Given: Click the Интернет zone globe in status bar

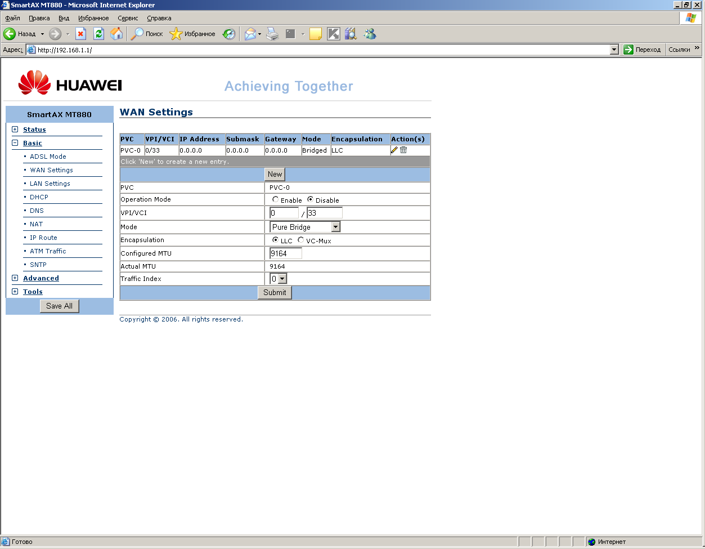Looking at the screenshot, I should pyautogui.click(x=591, y=542).
